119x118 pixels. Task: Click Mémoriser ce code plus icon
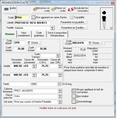pyautogui.click(x=35, y=9)
